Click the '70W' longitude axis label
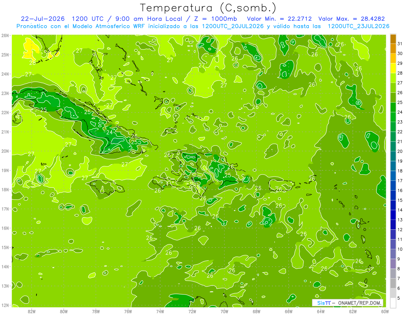Image resolution: width=409 pixels, height=316 pixels. click(x=224, y=311)
